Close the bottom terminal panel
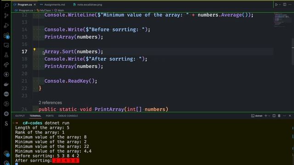Viewport: 294px width, 165px height. point(290,116)
